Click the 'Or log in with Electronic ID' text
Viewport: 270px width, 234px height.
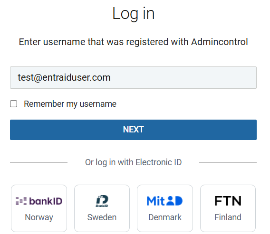[x=133, y=162]
